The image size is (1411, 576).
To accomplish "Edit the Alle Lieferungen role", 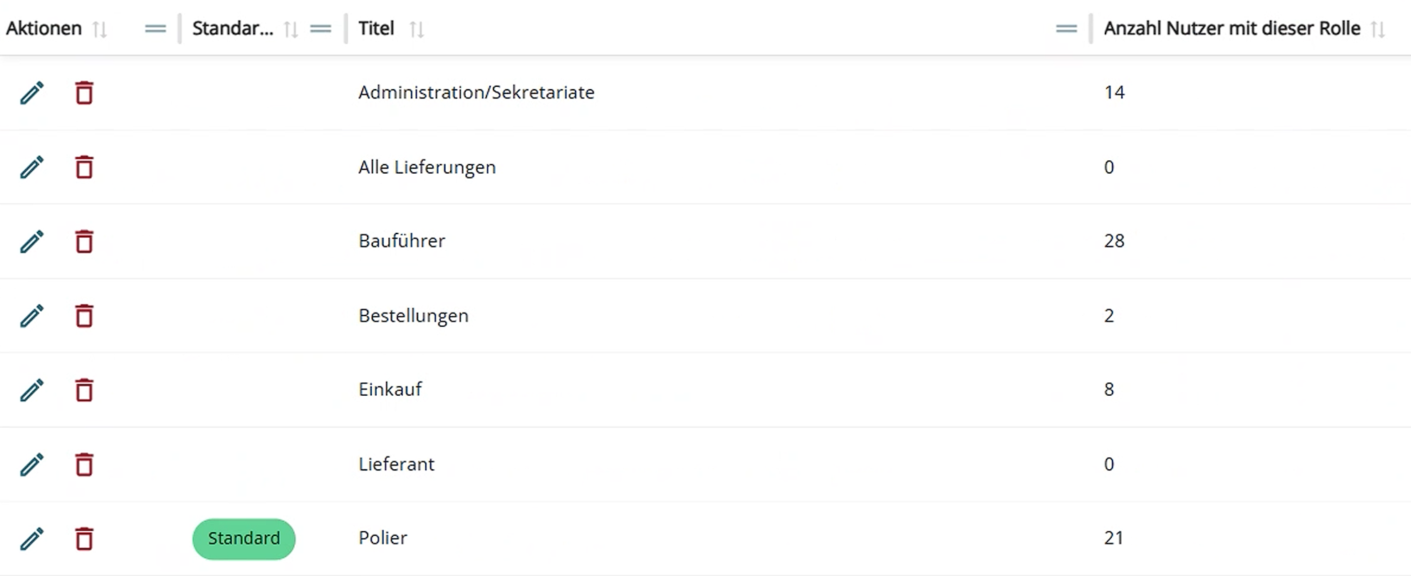I will pos(31,168).
